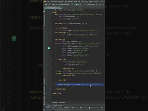
Task: Click the highlighted uses-library line
Action: coord(80,84)
